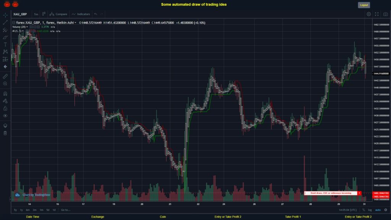Screen dimensions: 391x220
Task: Take a chart snapshot with camera icon
Action: 386,14
